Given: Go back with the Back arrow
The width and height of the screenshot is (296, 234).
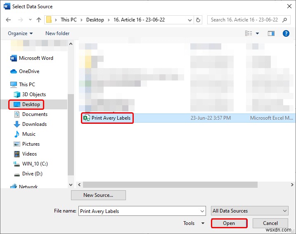Looking at the screenshot, I should pyautogui.click(x=8, y=20).
